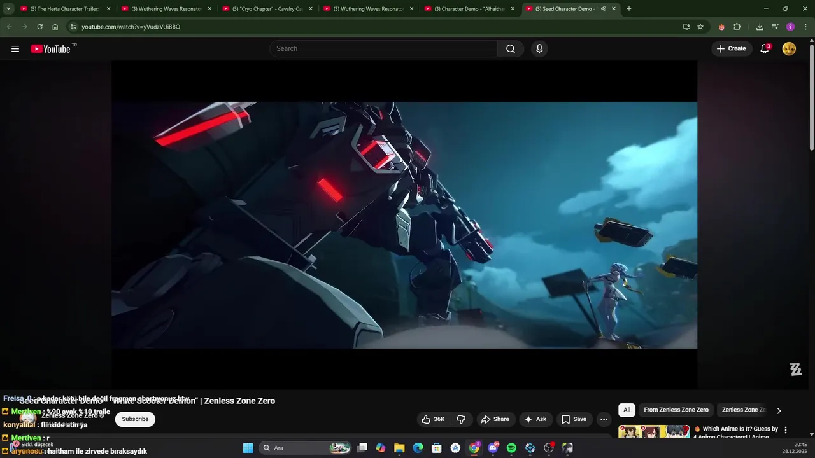Image resolution: width=815 pixels, height=458 pixels.
Task: Open the Which Anime Is It thumbnail
Action: 654,432
